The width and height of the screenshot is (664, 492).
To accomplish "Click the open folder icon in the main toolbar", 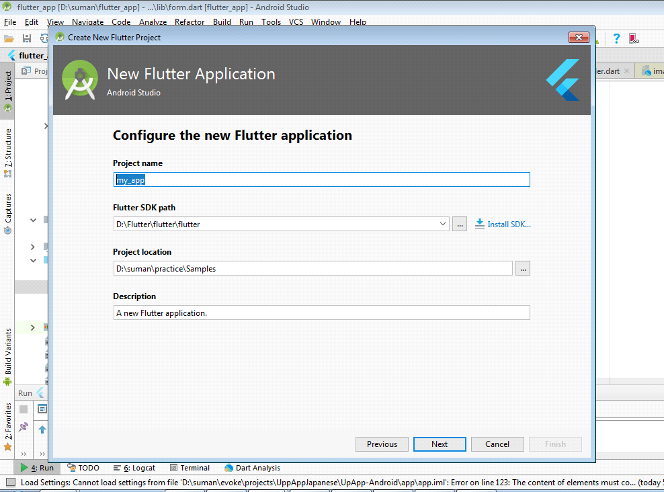I will click(x=9, y=39).
